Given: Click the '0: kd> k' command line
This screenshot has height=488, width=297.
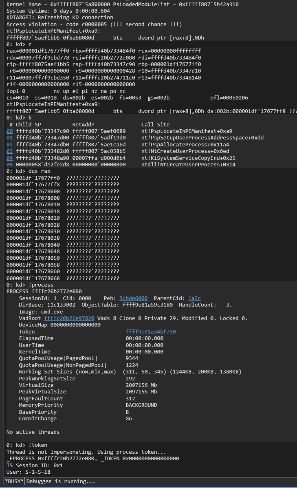Looking at the screenshot, I should (x=19, y=118).
